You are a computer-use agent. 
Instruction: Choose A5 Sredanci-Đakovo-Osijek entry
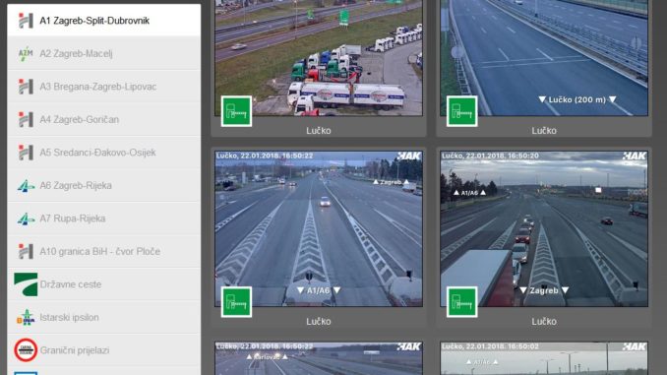point(104,153)
